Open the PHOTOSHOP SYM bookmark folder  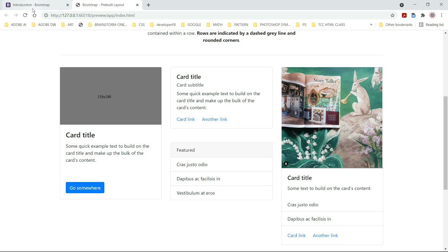(272, 25)
